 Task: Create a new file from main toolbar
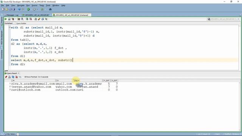click(x=3, y=9)
